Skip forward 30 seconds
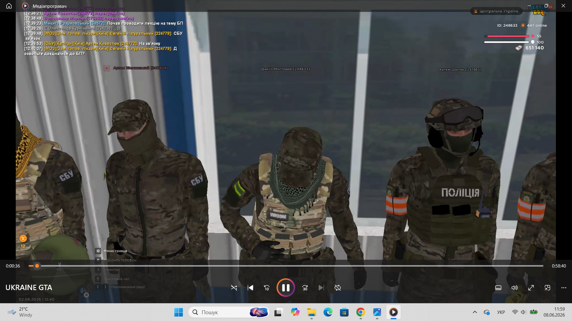 pos(305,288)
